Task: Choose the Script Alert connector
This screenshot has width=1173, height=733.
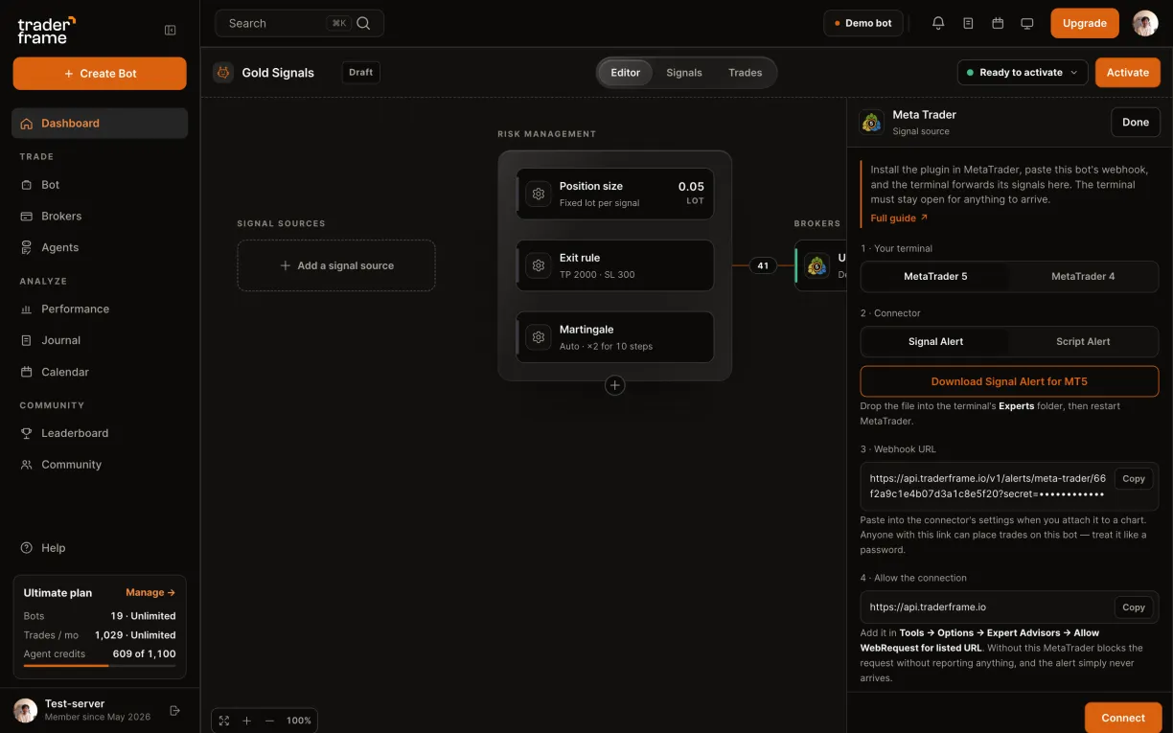Action: pyautogui.click(x=1083, y=341)
